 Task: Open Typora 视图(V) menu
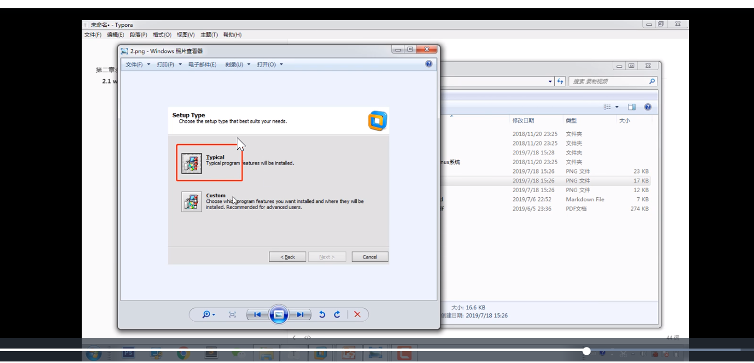(186, 35)
